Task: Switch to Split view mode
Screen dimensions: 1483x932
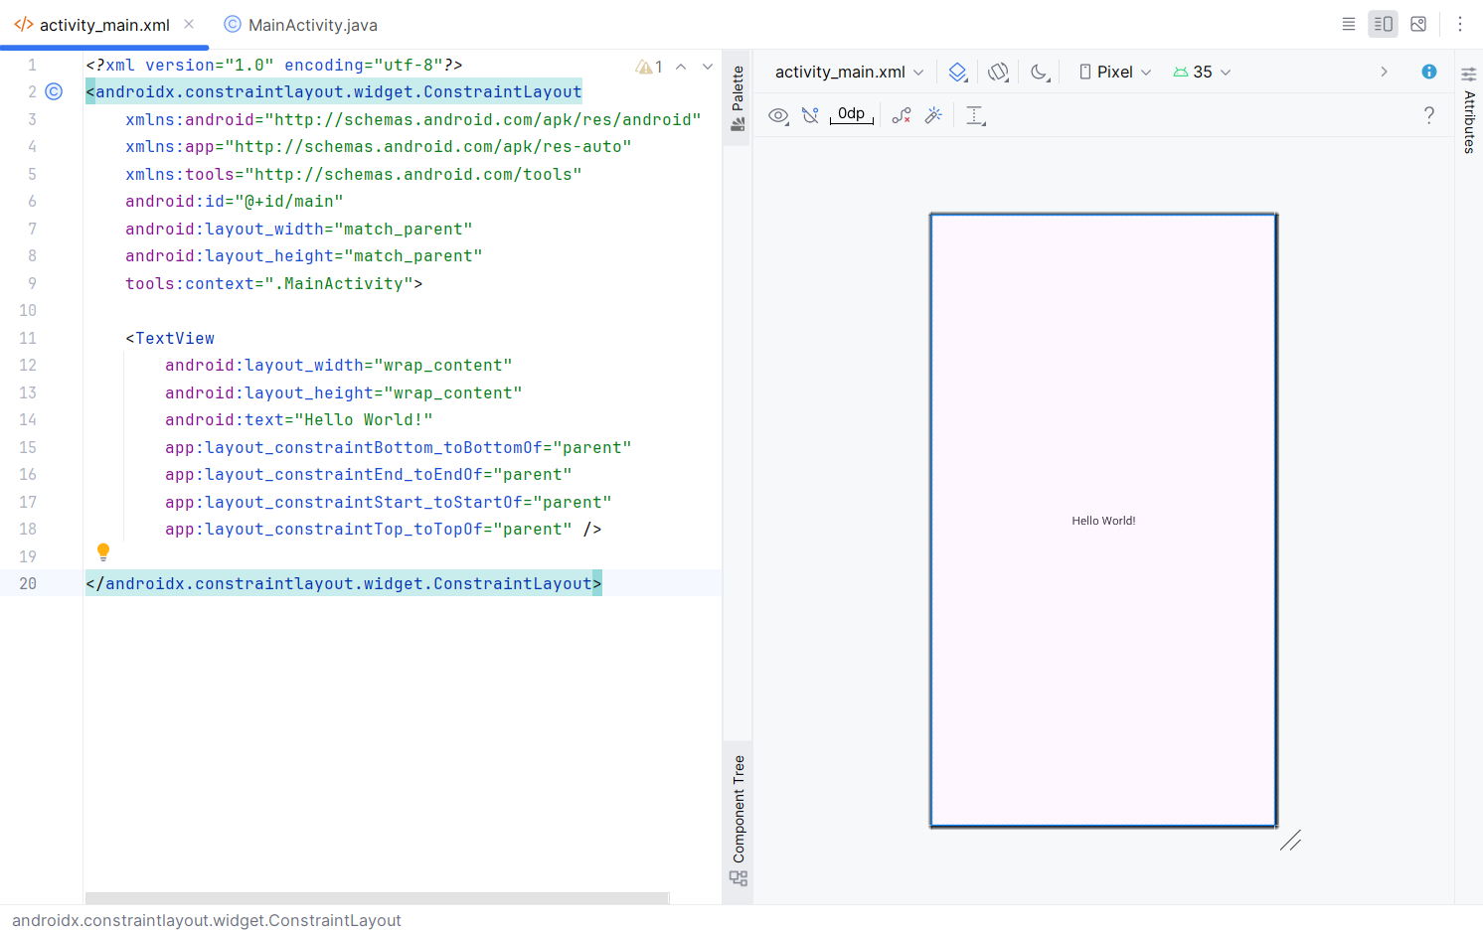Action: [x=1383, y=24]
